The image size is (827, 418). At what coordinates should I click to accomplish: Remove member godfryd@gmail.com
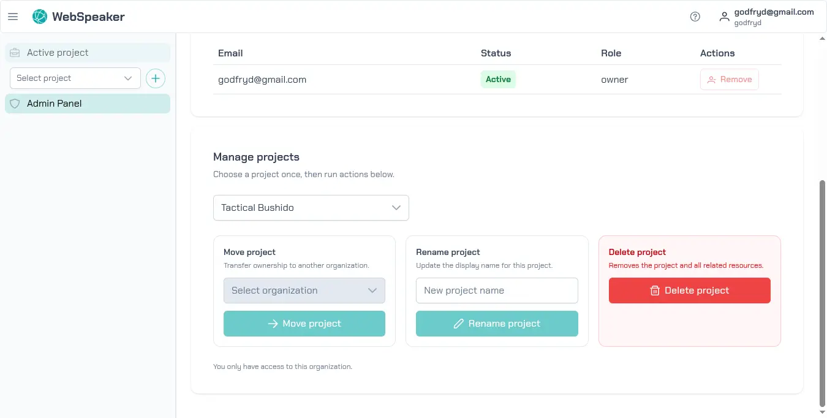pyautogui.click(x=729, y=80)
